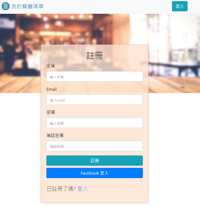Click the Email field label

point(51,89)
